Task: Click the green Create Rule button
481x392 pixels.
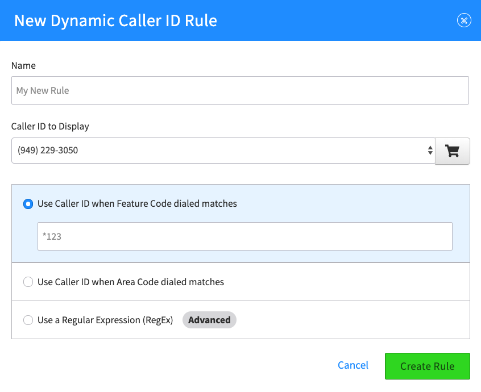Action: point(428,366)
